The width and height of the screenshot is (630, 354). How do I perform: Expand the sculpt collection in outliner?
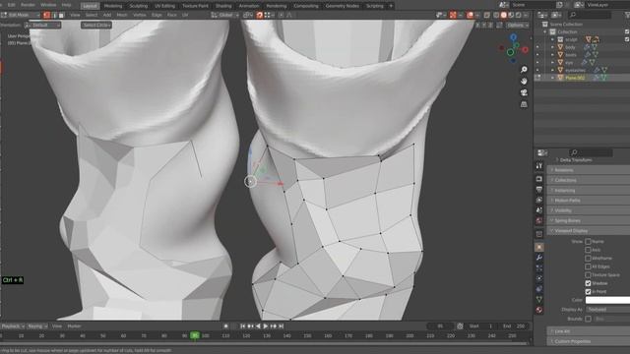[552, 39]
